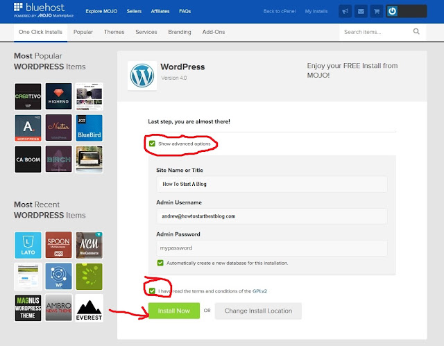
Task: Focus the Search items field
Action: click(377, 32)
